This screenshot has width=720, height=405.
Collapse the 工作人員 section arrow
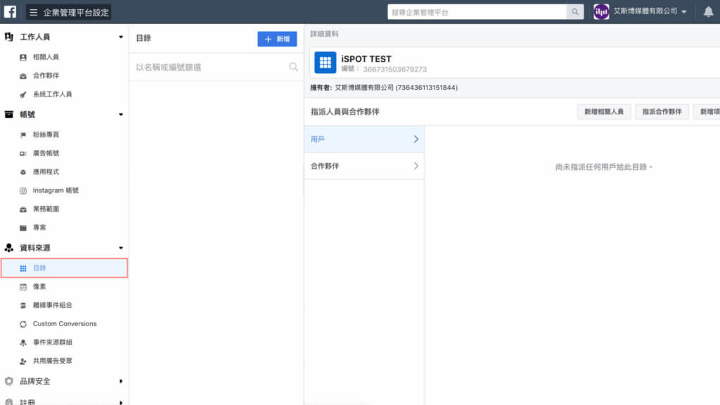tap(121, 37)
